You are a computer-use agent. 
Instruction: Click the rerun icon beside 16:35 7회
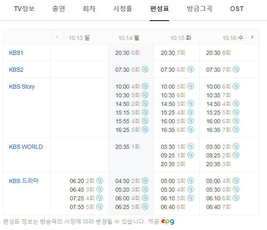(236, 129)
